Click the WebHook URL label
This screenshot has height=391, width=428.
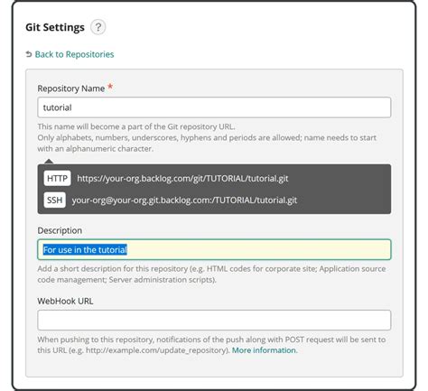(x=65, y=302)
